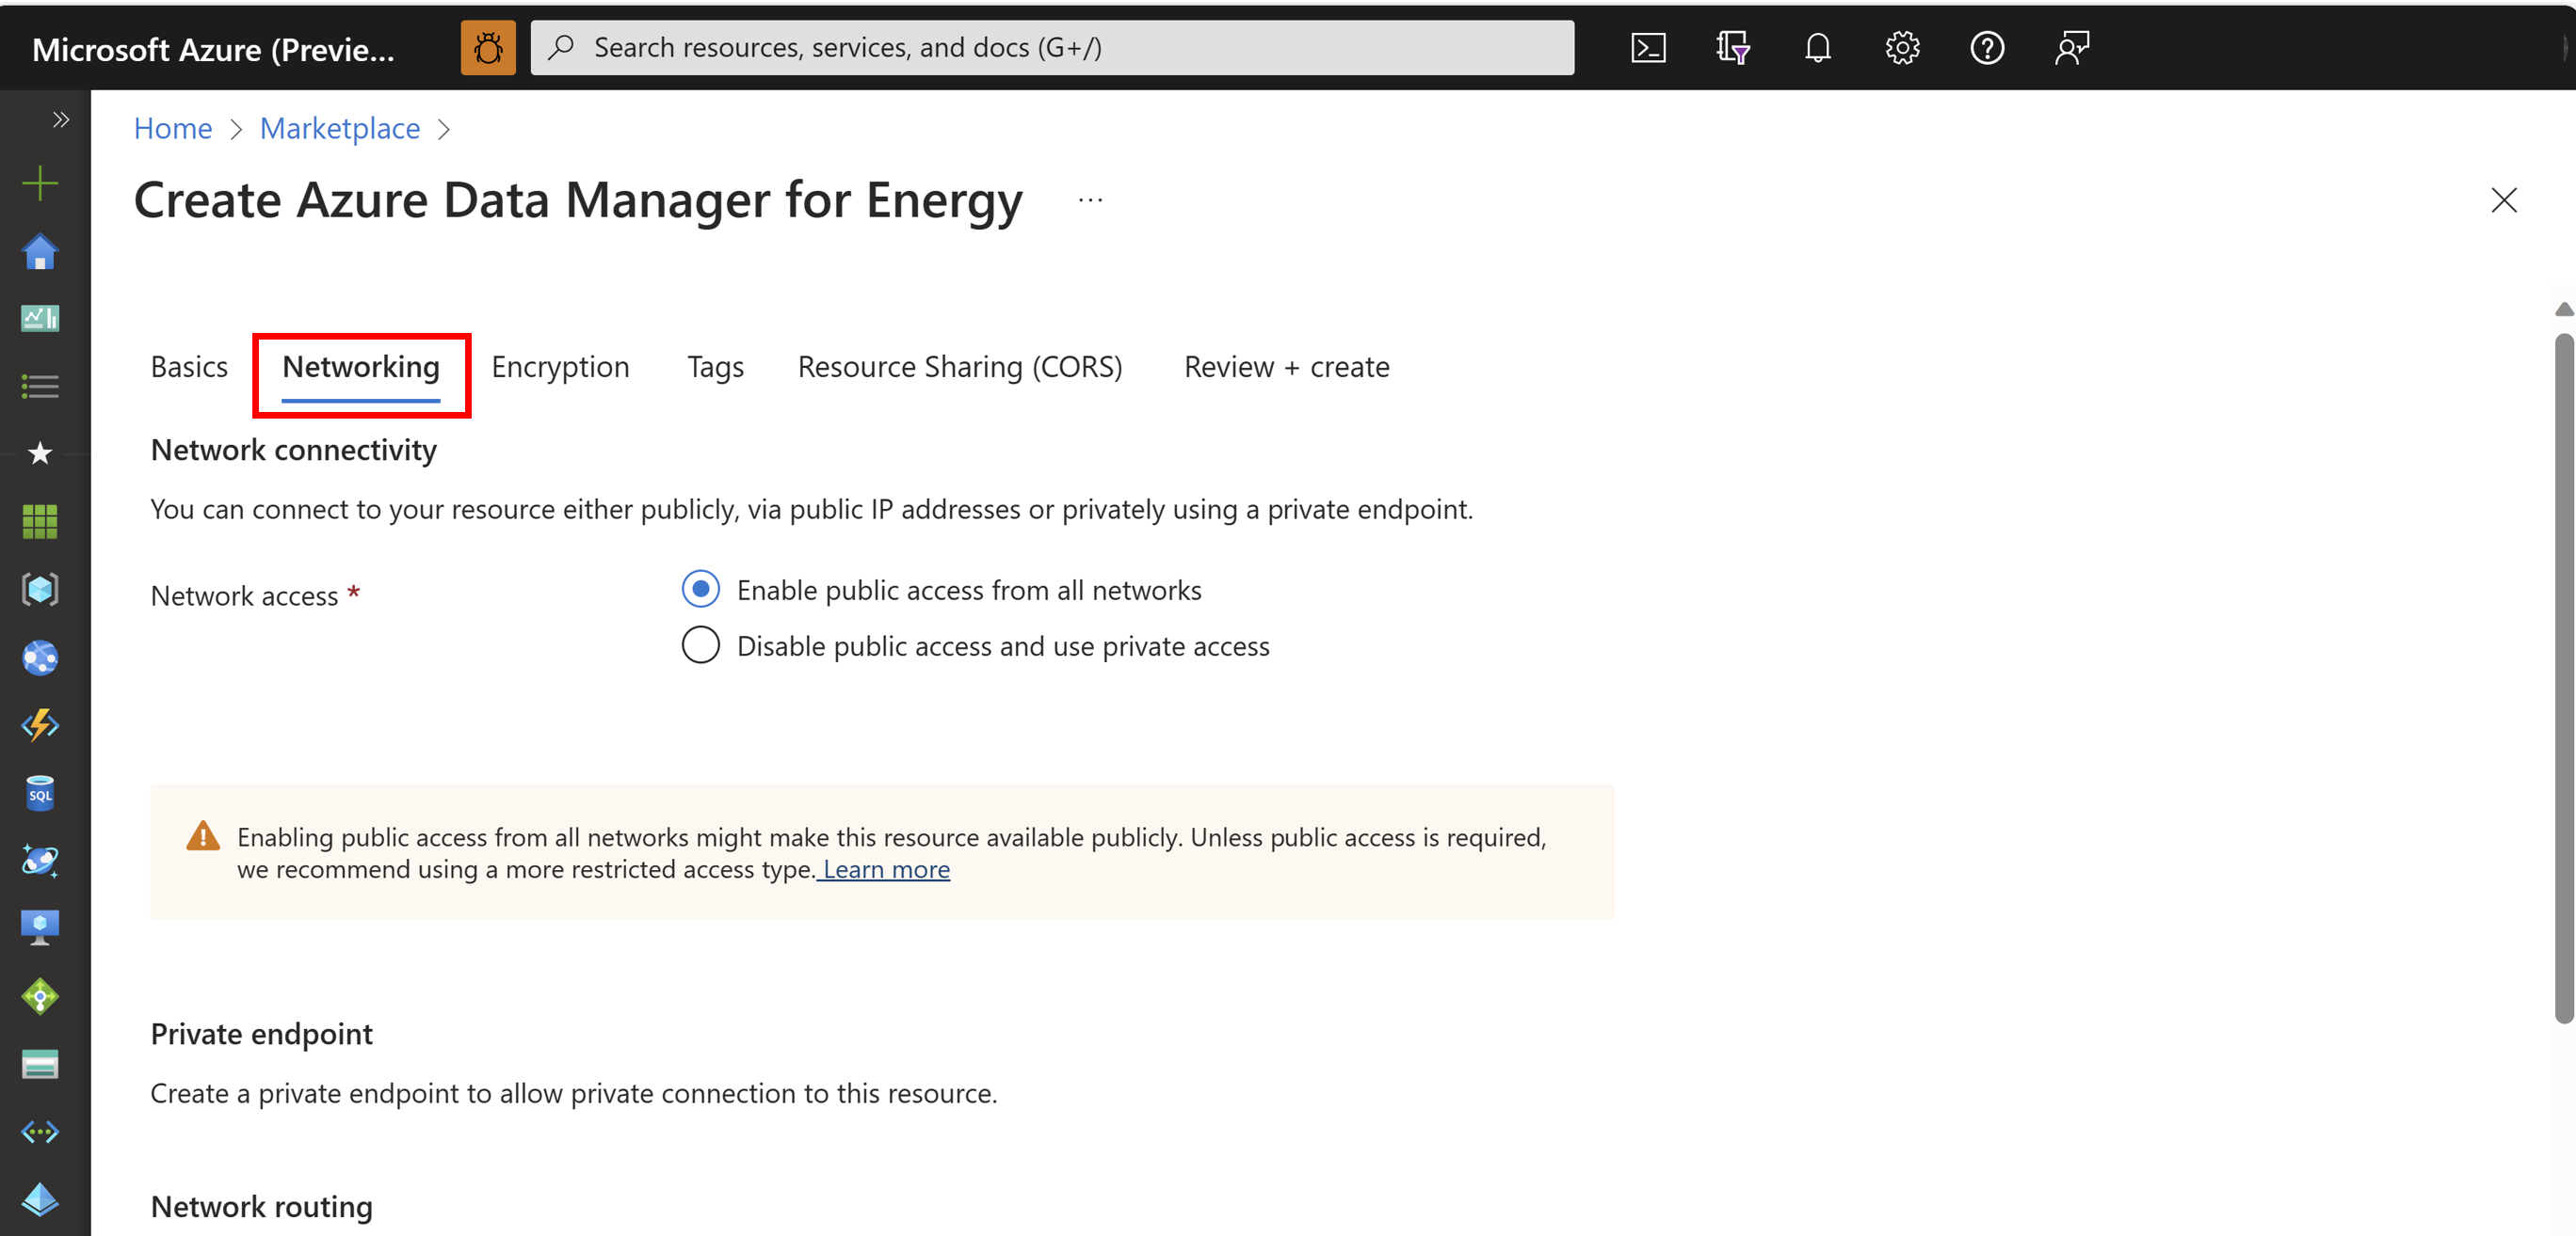2576x1236 pixels.
Task: Open Virtual machines from the sidebar
Action: pos(40,926)
